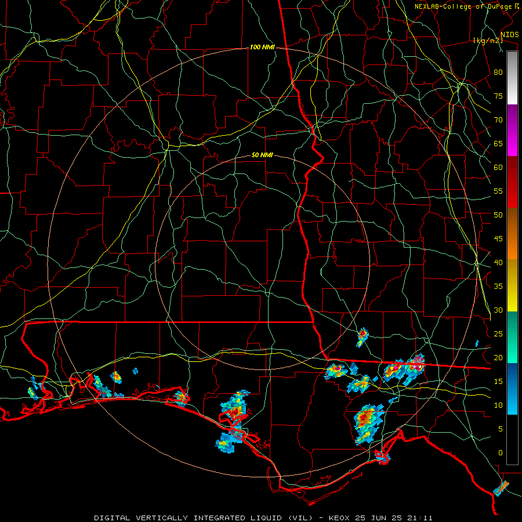Click the "20" scale value

pyautogui.click(x=498, y=357)
